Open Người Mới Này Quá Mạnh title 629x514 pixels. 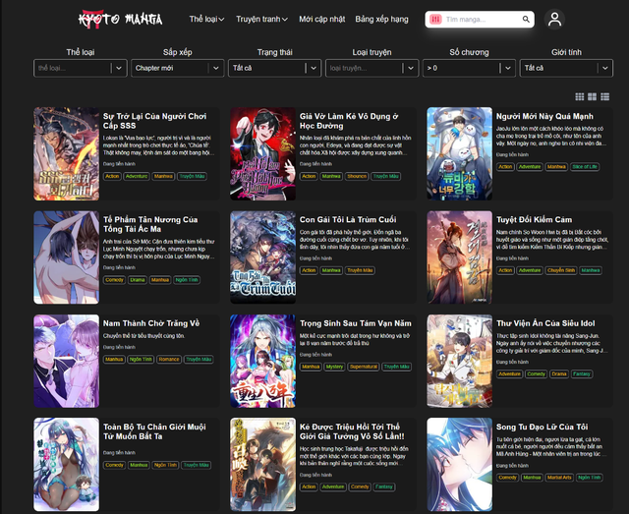[x=544, y=116]
